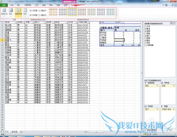177x137 pixels.
Task: Click the row 8 header
Action: 2,40
